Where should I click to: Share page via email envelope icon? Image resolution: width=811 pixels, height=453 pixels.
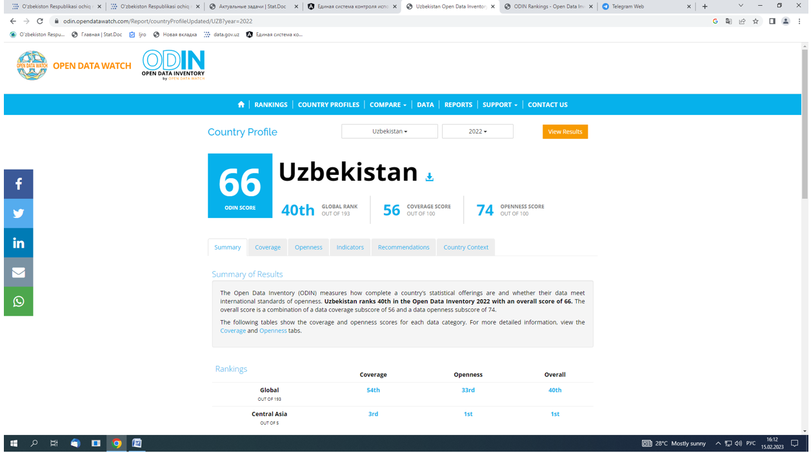19,272
